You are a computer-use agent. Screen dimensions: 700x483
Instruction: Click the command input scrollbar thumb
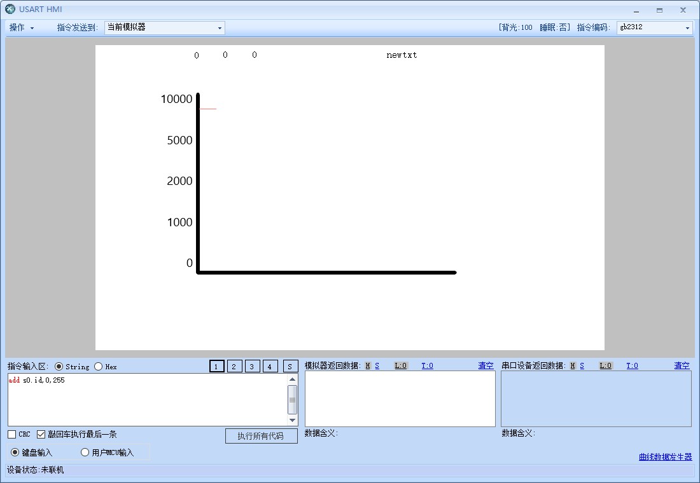[x=292, y=399]
